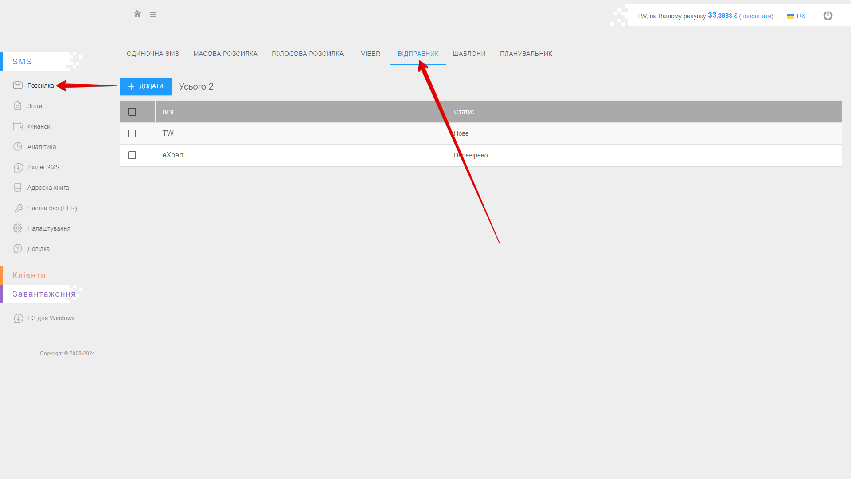The width and height of the screenshot is (851, 479).
Task: Check the TW sender checkbox
Action: tap(132, 133)
